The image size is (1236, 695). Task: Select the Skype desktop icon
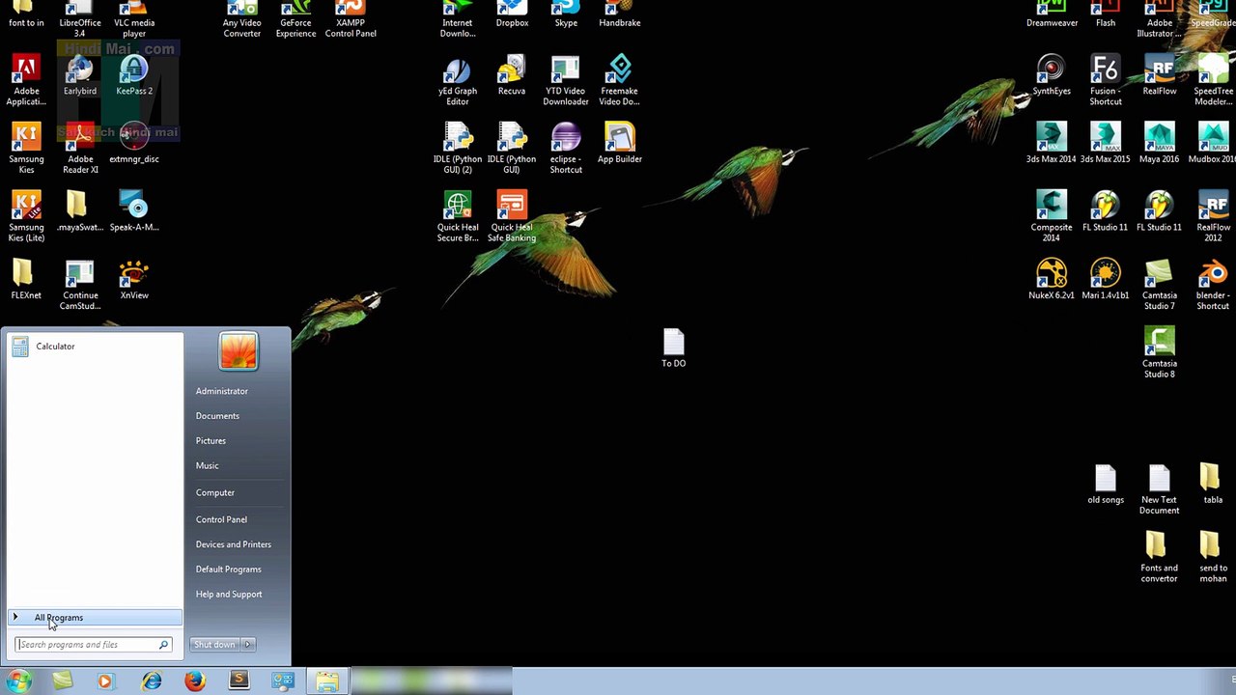click(x=566, y=14)
